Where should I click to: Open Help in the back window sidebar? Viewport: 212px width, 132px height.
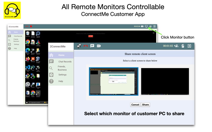pyautogui.click(x=15, y=48)
